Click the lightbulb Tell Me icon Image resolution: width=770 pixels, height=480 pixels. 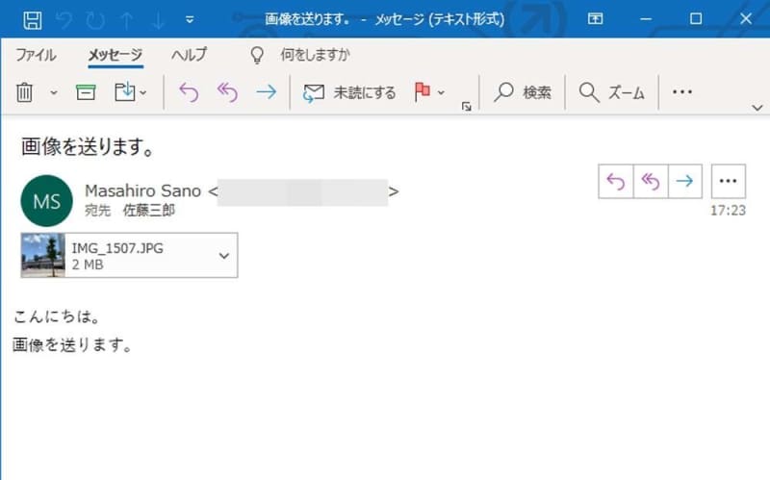coord(257,55)
